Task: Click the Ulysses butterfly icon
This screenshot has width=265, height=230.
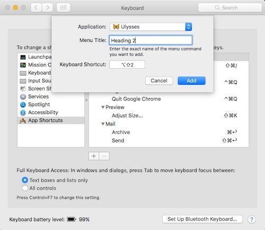Action: 116,26
